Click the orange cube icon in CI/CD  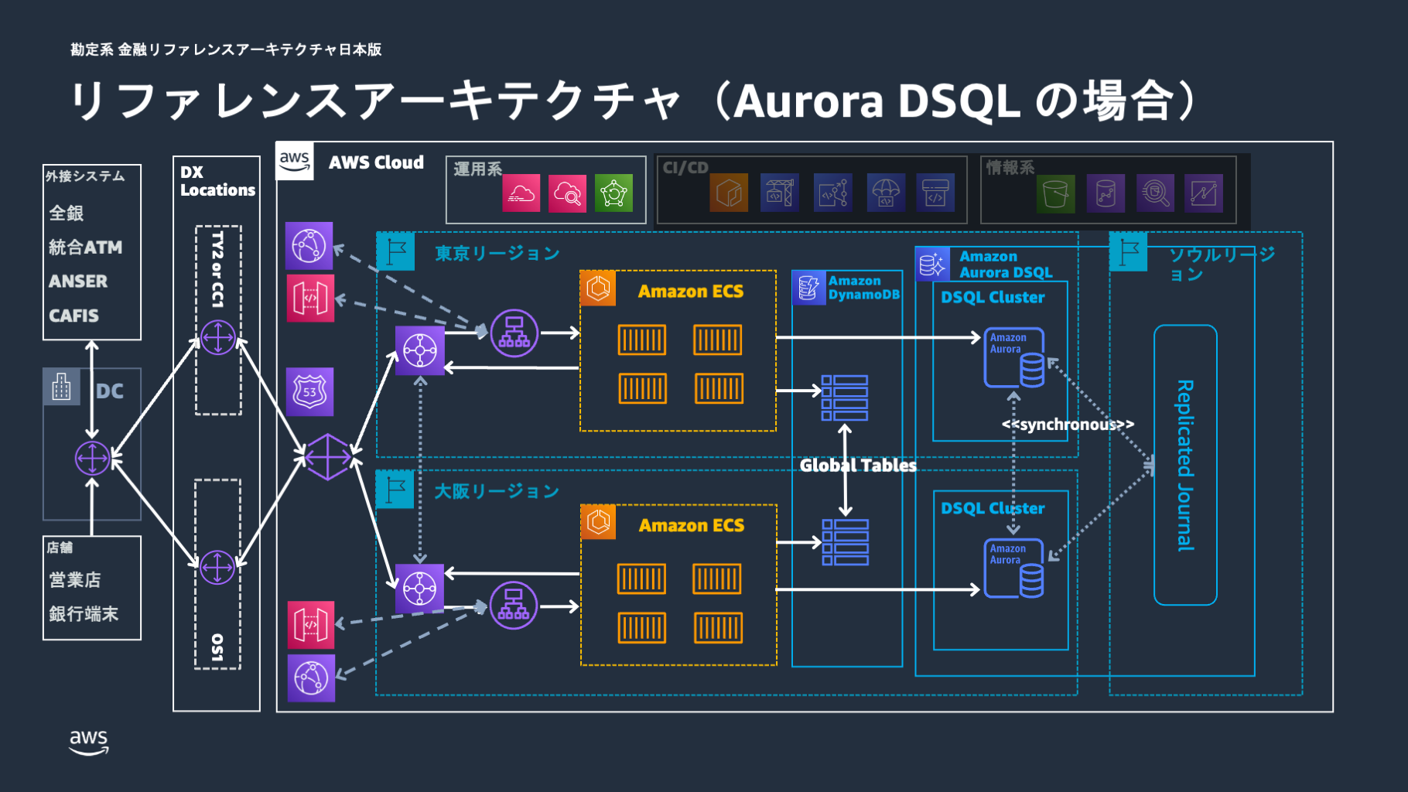point(729,193)
